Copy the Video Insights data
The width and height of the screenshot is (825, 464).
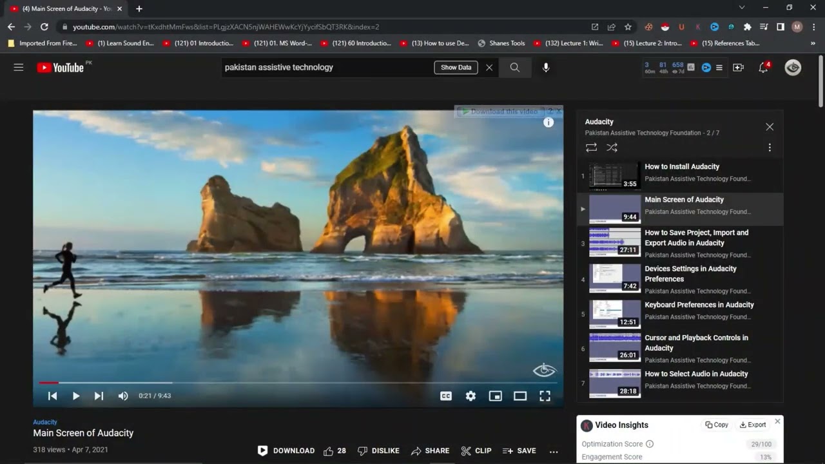(717, 425)
